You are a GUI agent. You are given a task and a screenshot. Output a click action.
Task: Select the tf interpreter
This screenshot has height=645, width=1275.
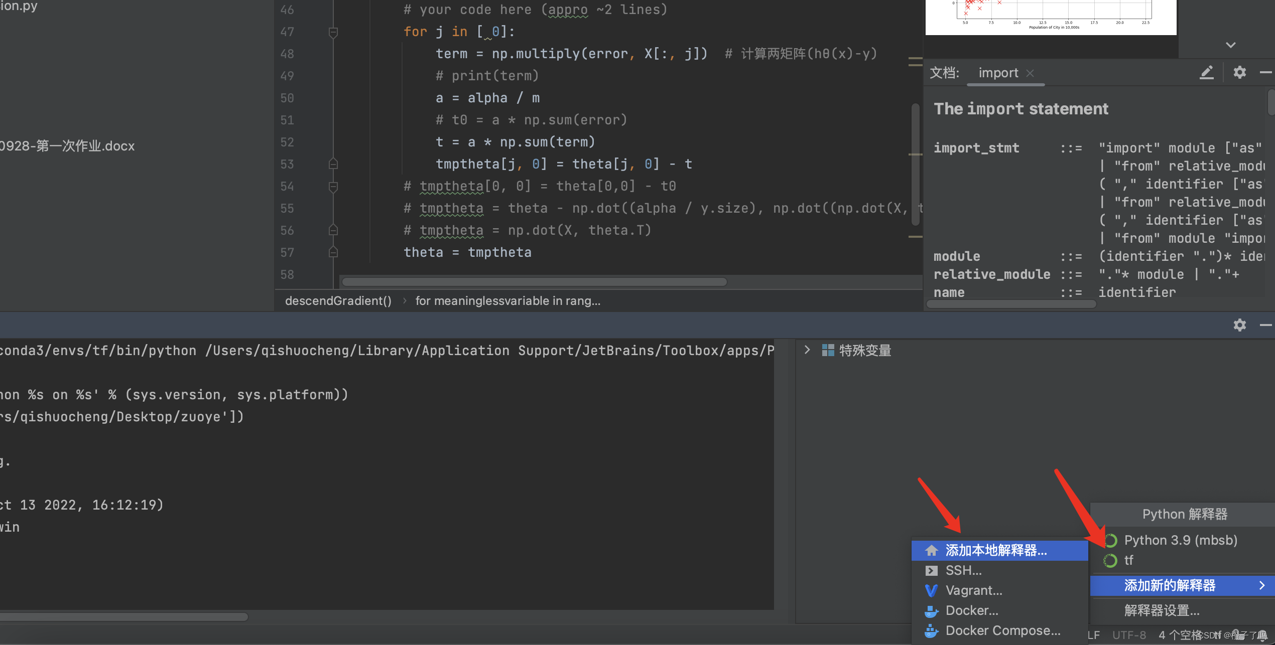(x=1128, y=560)
